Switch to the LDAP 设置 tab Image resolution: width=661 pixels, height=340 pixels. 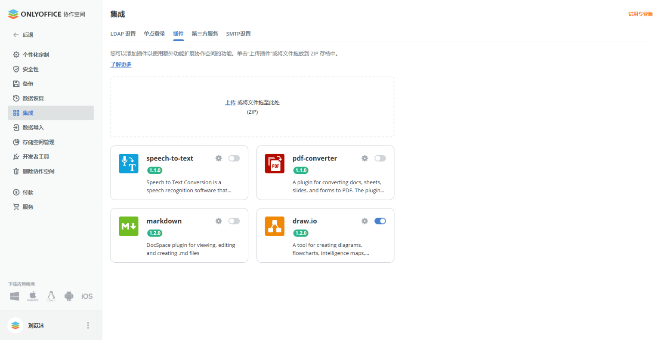point(123,33)
